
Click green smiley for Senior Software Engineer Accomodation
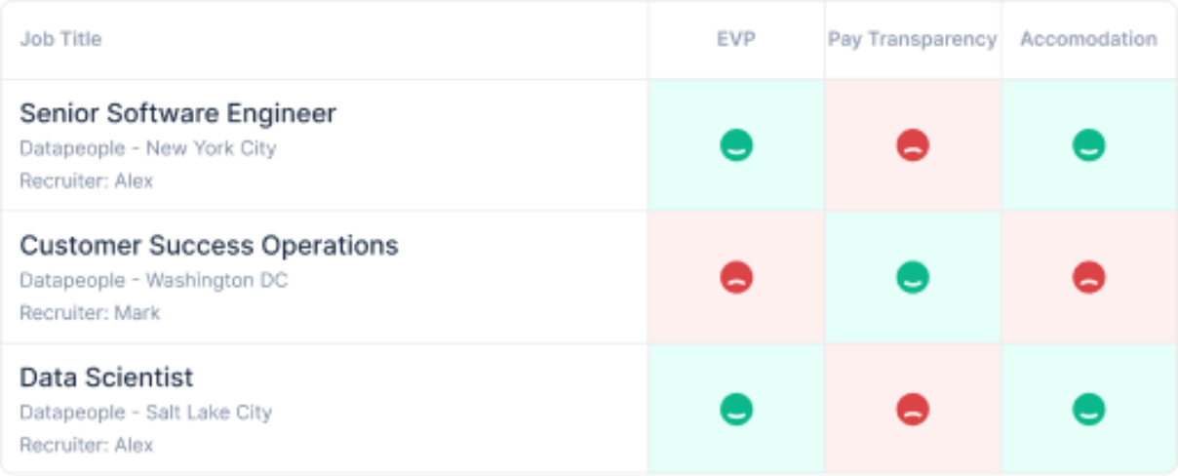click(1088, 146)
